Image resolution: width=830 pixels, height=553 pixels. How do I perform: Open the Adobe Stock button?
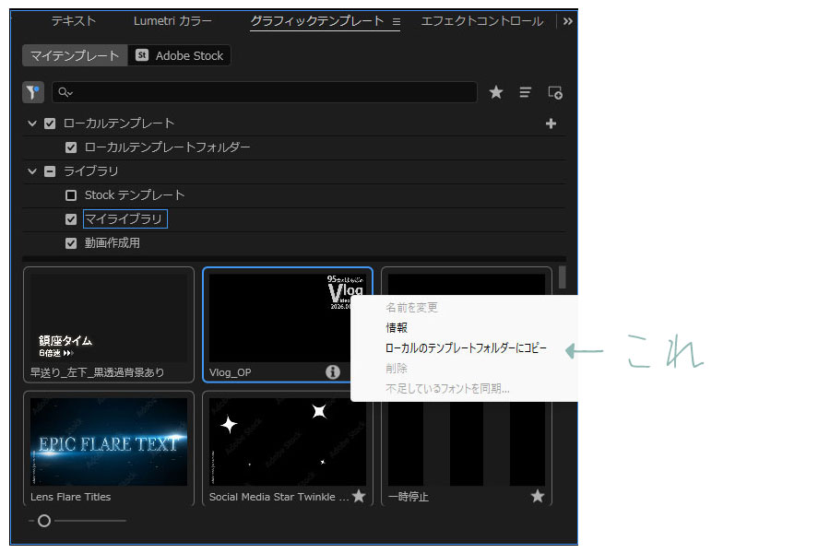pyautogui.click(x=179, y=55)
